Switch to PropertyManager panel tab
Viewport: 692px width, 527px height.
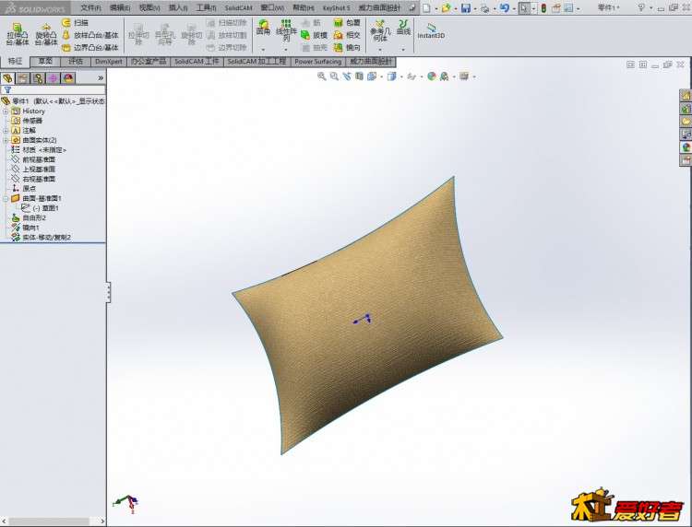coord(23,78)
